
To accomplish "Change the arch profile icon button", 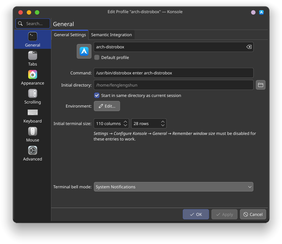I will pyautogui.click(x=84, y=51).
